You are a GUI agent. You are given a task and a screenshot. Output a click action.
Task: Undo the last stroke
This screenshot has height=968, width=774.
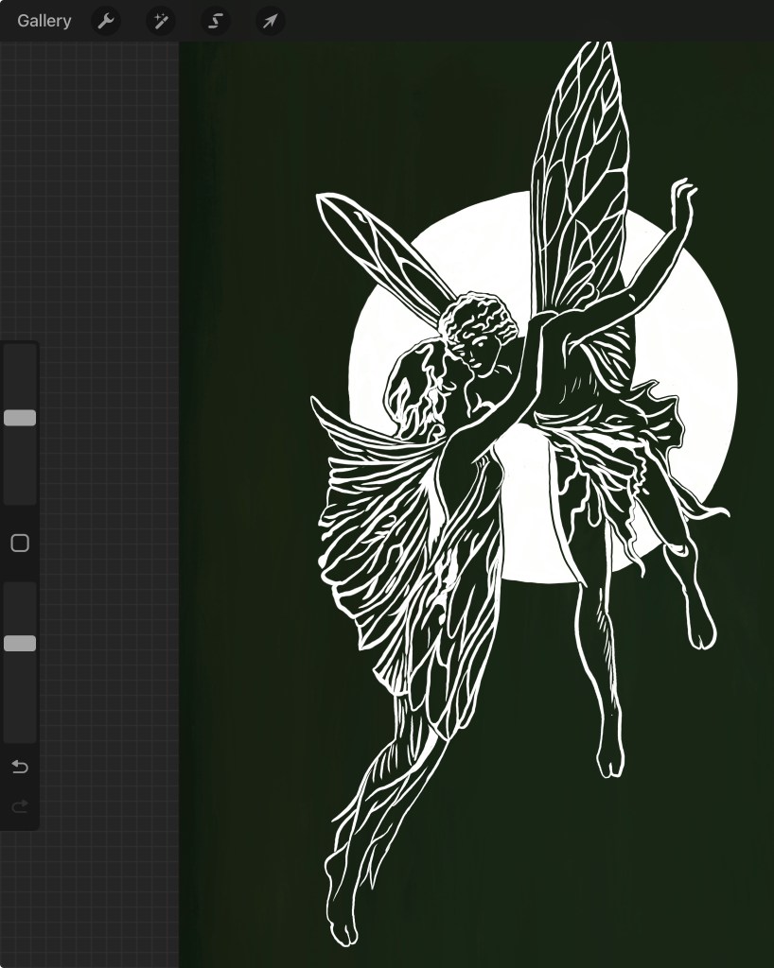pos(20,767)
